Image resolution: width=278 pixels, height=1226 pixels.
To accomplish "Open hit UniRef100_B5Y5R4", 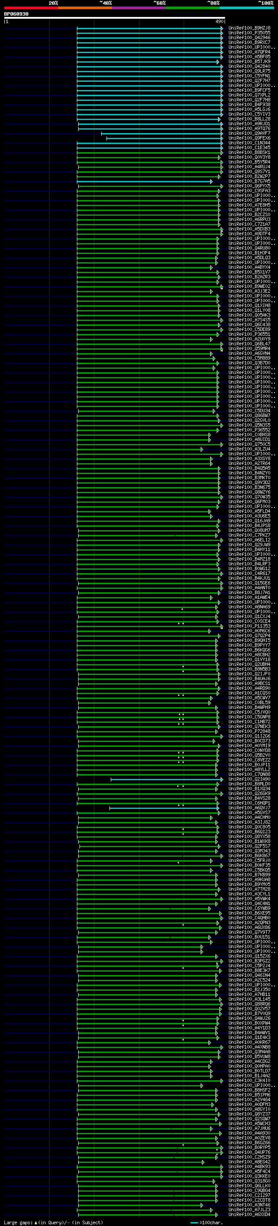I will click(x=249, y=162).
